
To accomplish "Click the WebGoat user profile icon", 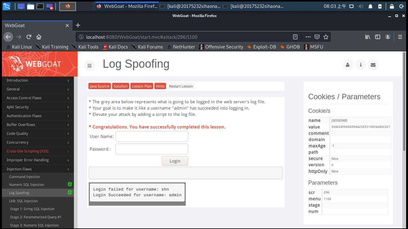I will (x=348, y=65).
